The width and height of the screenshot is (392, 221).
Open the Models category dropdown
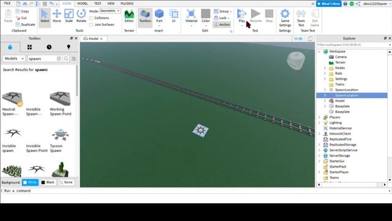click(x=14, y=58)
